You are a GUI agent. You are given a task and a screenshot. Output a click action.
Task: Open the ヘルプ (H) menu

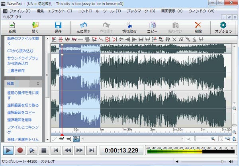click(x=12, y=17)
